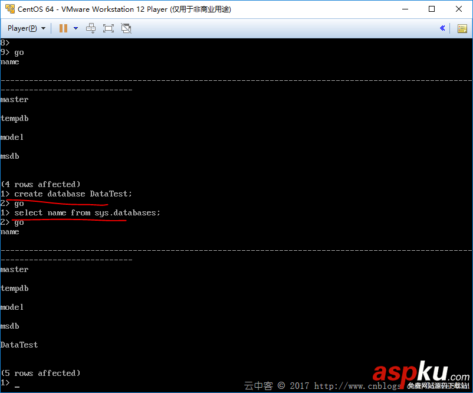Click the second 'msdb' result row
The height and width of the screenshot is (393, 473).
pyautogui.click(x=9, y=326)
